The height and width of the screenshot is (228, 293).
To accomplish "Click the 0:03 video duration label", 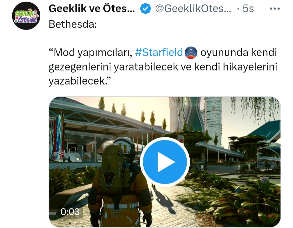I will click(70, 212).
